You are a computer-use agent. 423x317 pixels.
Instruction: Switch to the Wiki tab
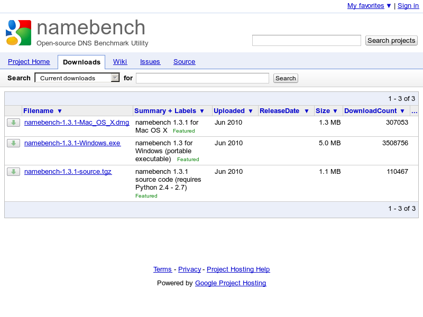(x=120, y=62)
